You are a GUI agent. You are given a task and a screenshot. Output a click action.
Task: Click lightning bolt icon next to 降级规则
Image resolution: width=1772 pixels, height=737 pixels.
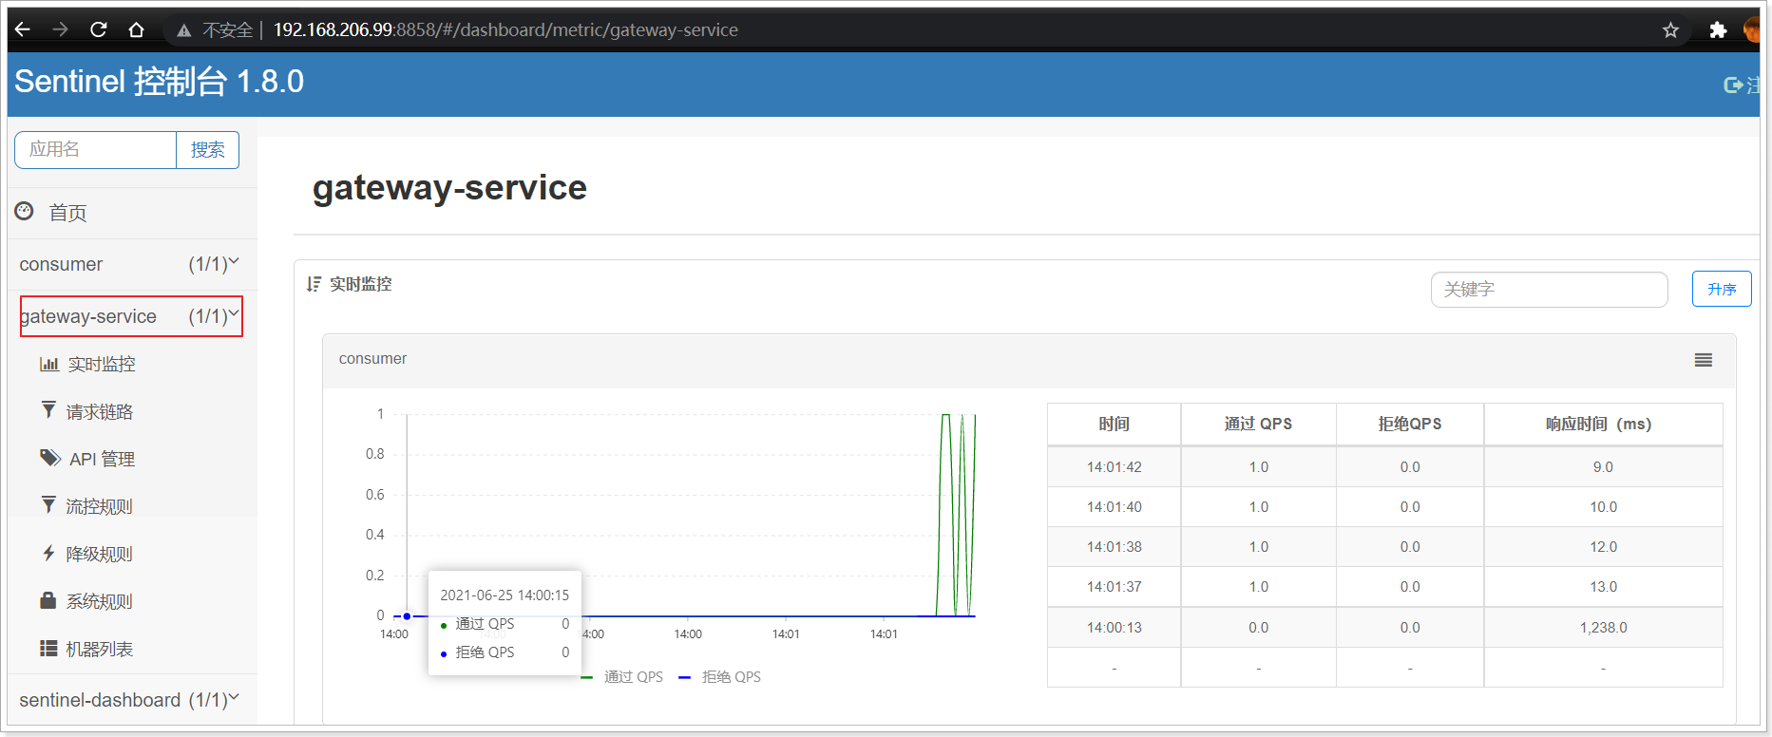tap(48, 553)
